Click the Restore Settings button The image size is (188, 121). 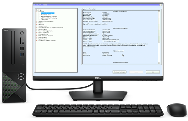119,72
